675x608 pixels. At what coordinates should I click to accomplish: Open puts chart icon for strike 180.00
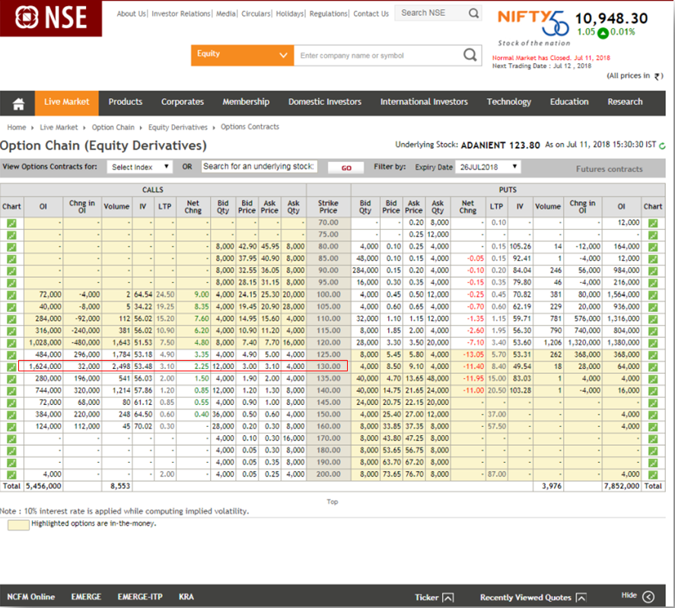653,450
